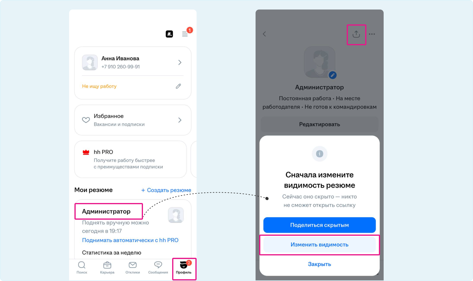Tap the heart icon in Избранное
The image size is (473, 281).
86,120
